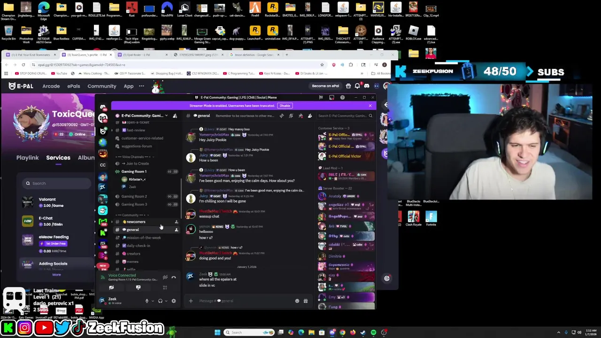Dismiss the Streamer Mode banner
601x338 pixels.
click(370, 106)
